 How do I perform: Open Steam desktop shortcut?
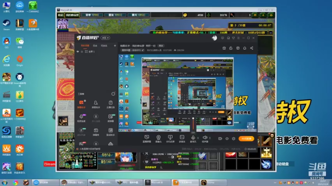tap(6, 25)
